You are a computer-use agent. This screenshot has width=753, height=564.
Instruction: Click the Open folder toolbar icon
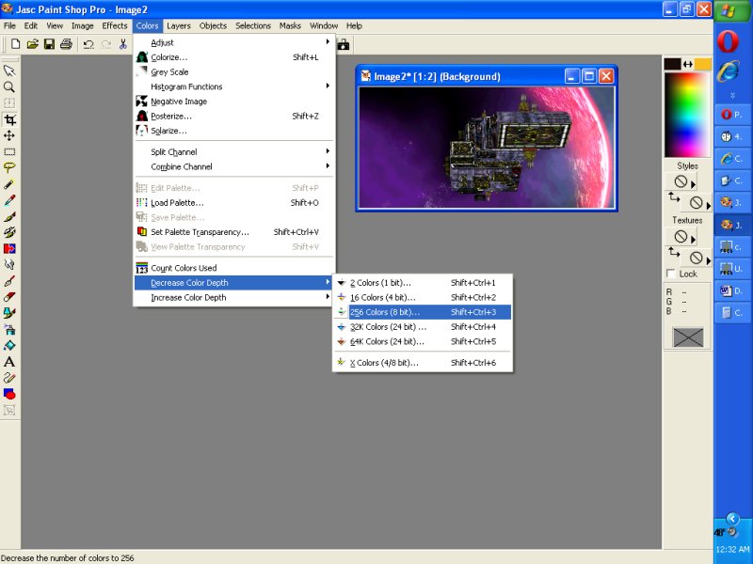point(32,44)
